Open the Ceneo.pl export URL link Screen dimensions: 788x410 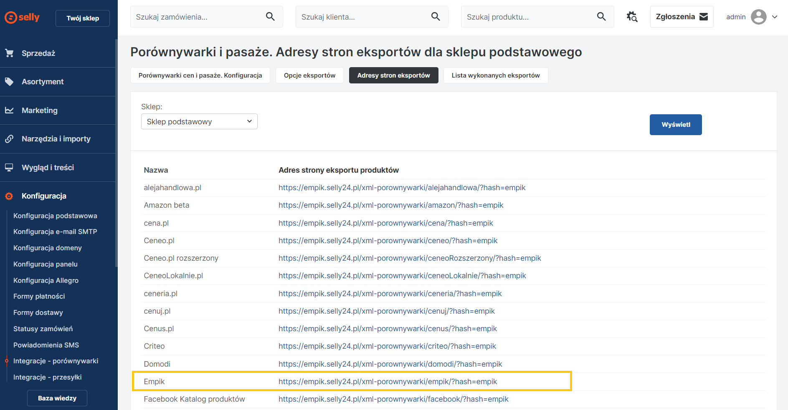[388, 241]
